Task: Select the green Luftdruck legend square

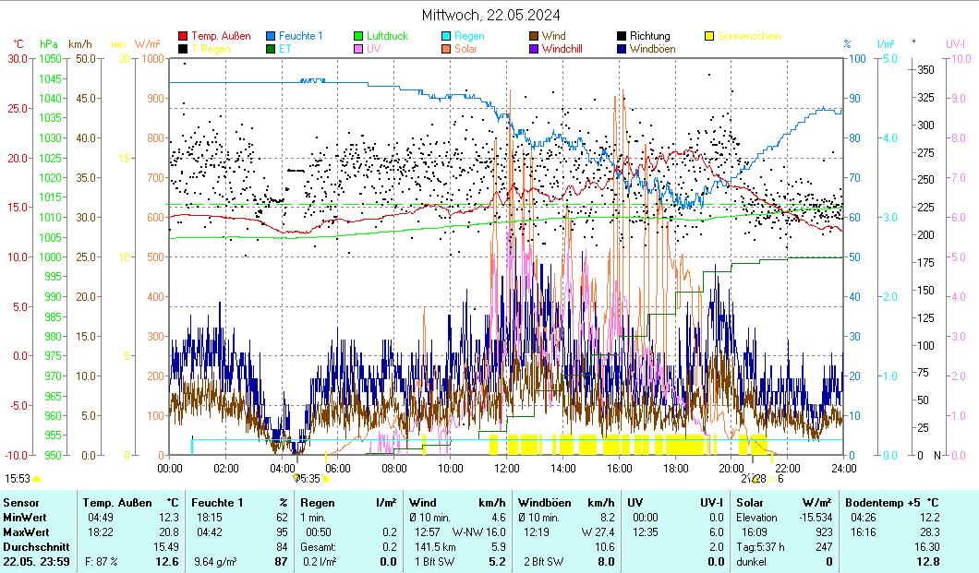Action: (359, 36)
